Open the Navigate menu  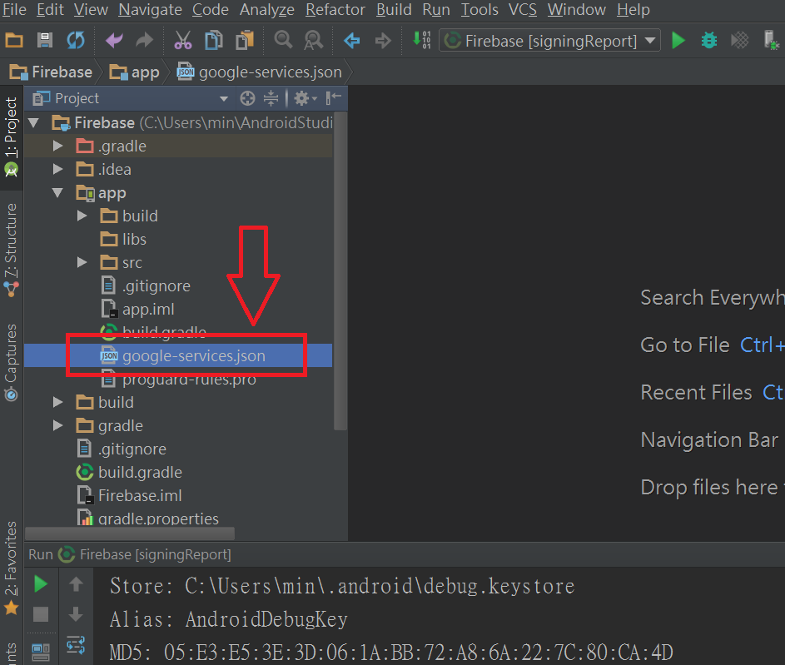(150, 9)
